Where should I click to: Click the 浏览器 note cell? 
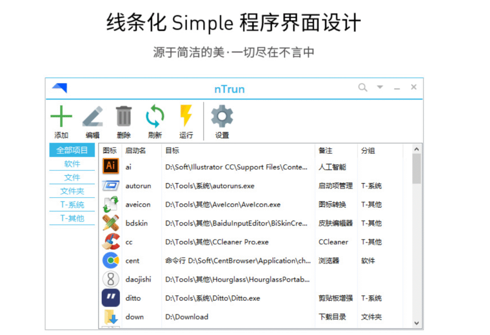(x=329, y=261)
